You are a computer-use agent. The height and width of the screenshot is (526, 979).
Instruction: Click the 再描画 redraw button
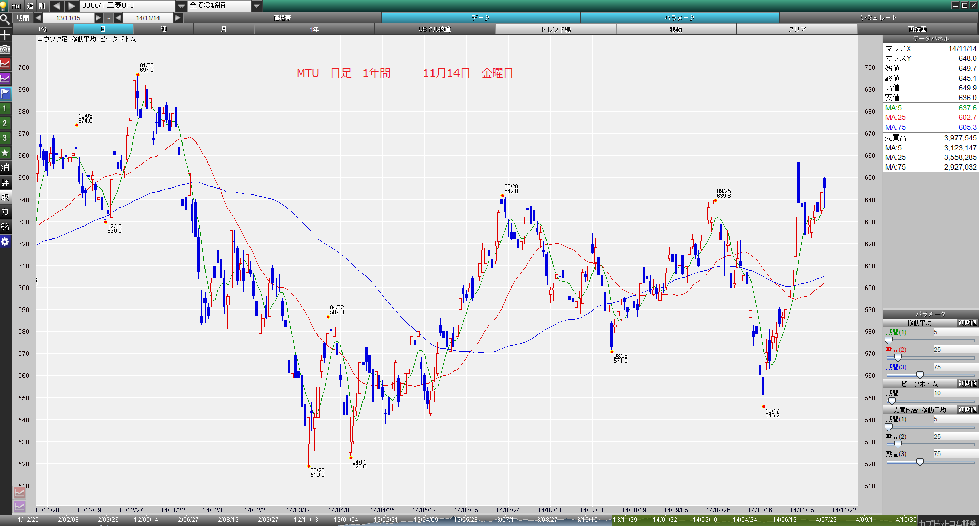coord(918,29)
